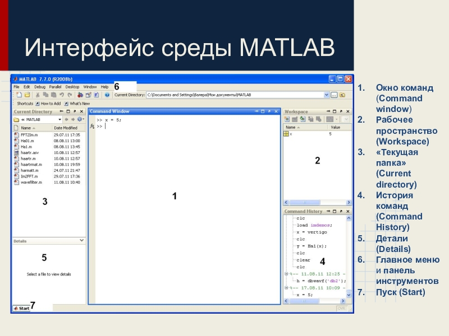Maximize the Workspace panel

point(335,111)
